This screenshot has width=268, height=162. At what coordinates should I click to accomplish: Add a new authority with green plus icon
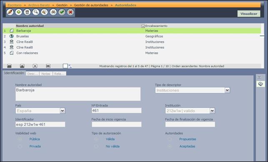[19, 12]
